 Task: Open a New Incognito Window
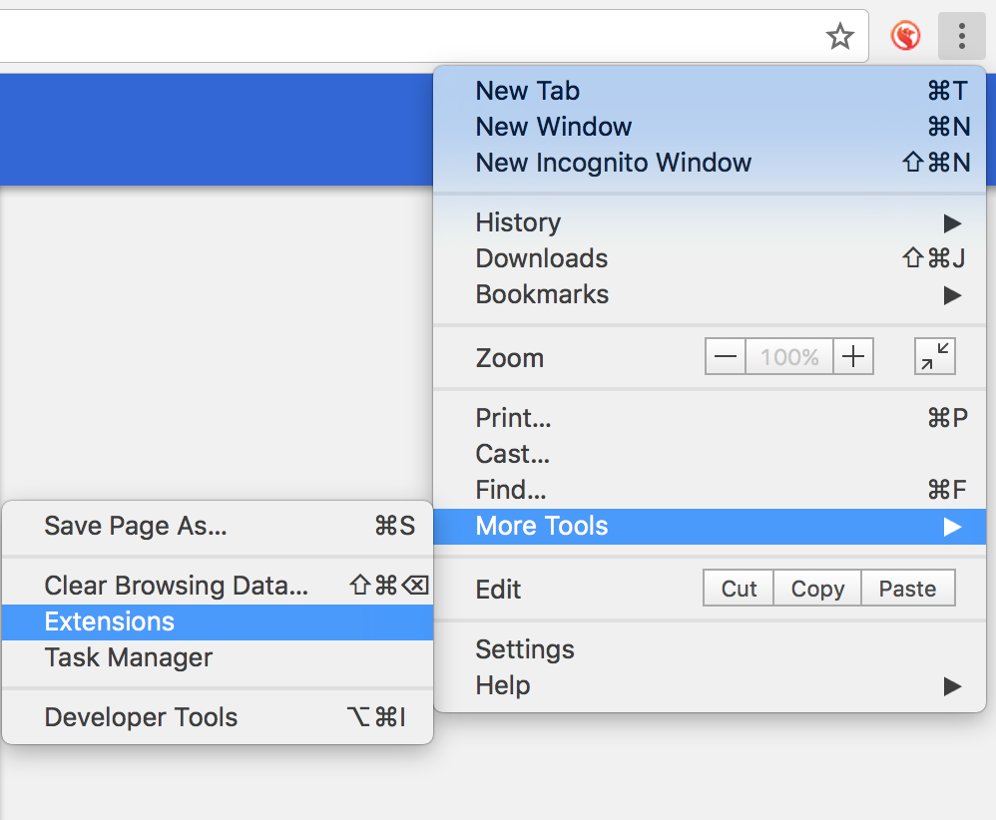coord(613,163)
